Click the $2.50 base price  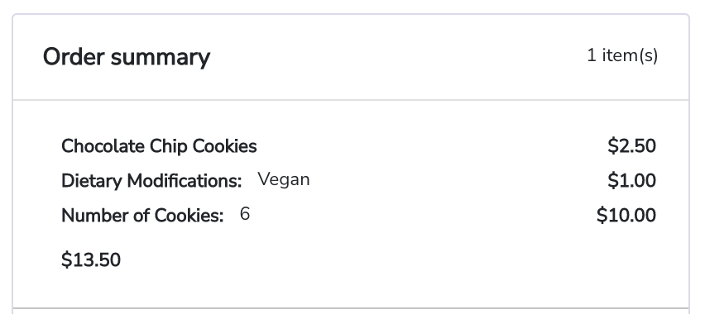click(x=631, y=146)
